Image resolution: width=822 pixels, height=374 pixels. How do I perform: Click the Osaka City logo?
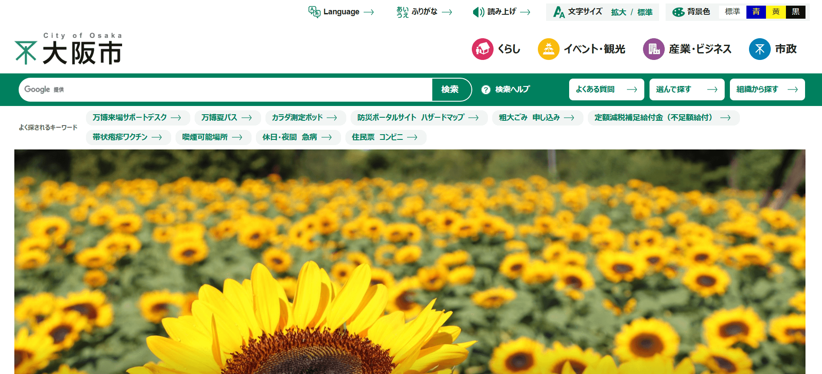69,49
